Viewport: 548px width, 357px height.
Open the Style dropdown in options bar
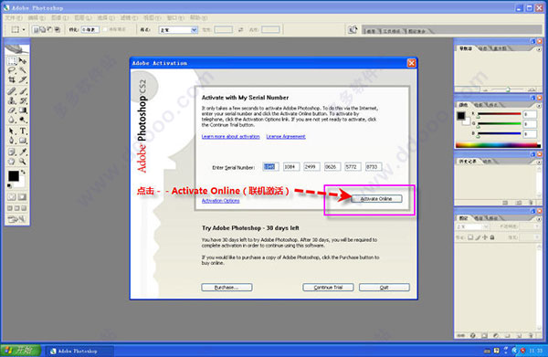[x=178, y=30]
